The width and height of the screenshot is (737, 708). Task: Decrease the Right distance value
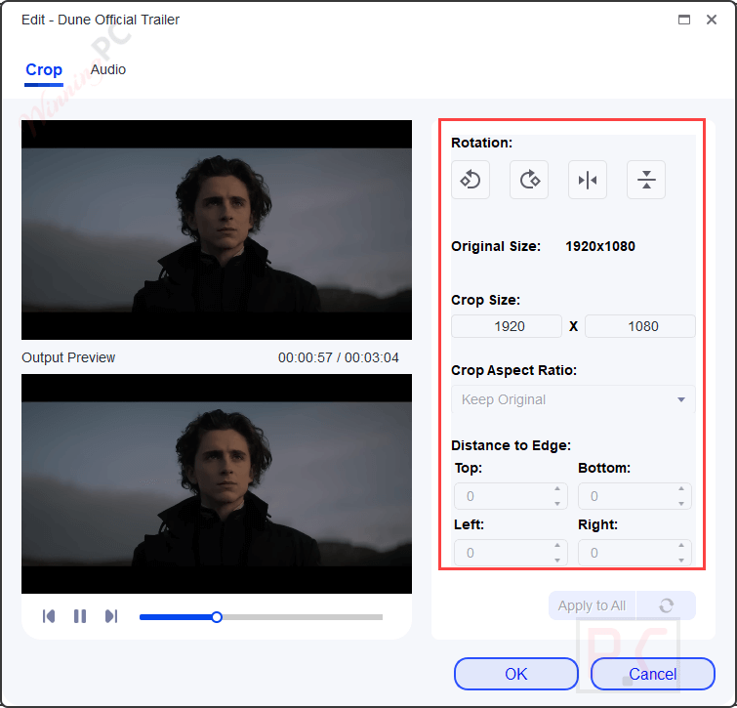(x=681, y=560)
